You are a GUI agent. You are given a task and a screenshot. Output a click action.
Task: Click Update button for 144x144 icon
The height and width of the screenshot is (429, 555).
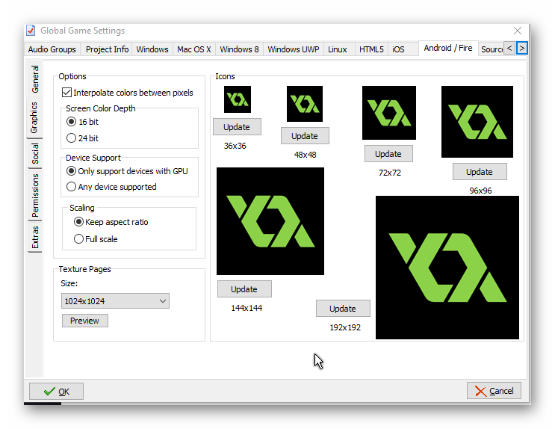click(x=244, y=289)
